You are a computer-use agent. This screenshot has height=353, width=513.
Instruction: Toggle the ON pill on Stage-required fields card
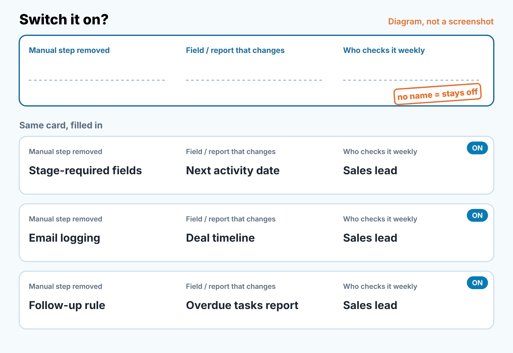point(477,148)
